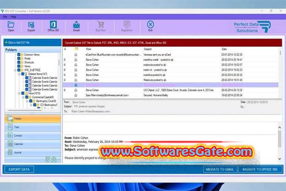The width and height of the screenshot is (286, 191).
Task: Click the envelope icon in Sara Filter row
Action: coord(76,95)
